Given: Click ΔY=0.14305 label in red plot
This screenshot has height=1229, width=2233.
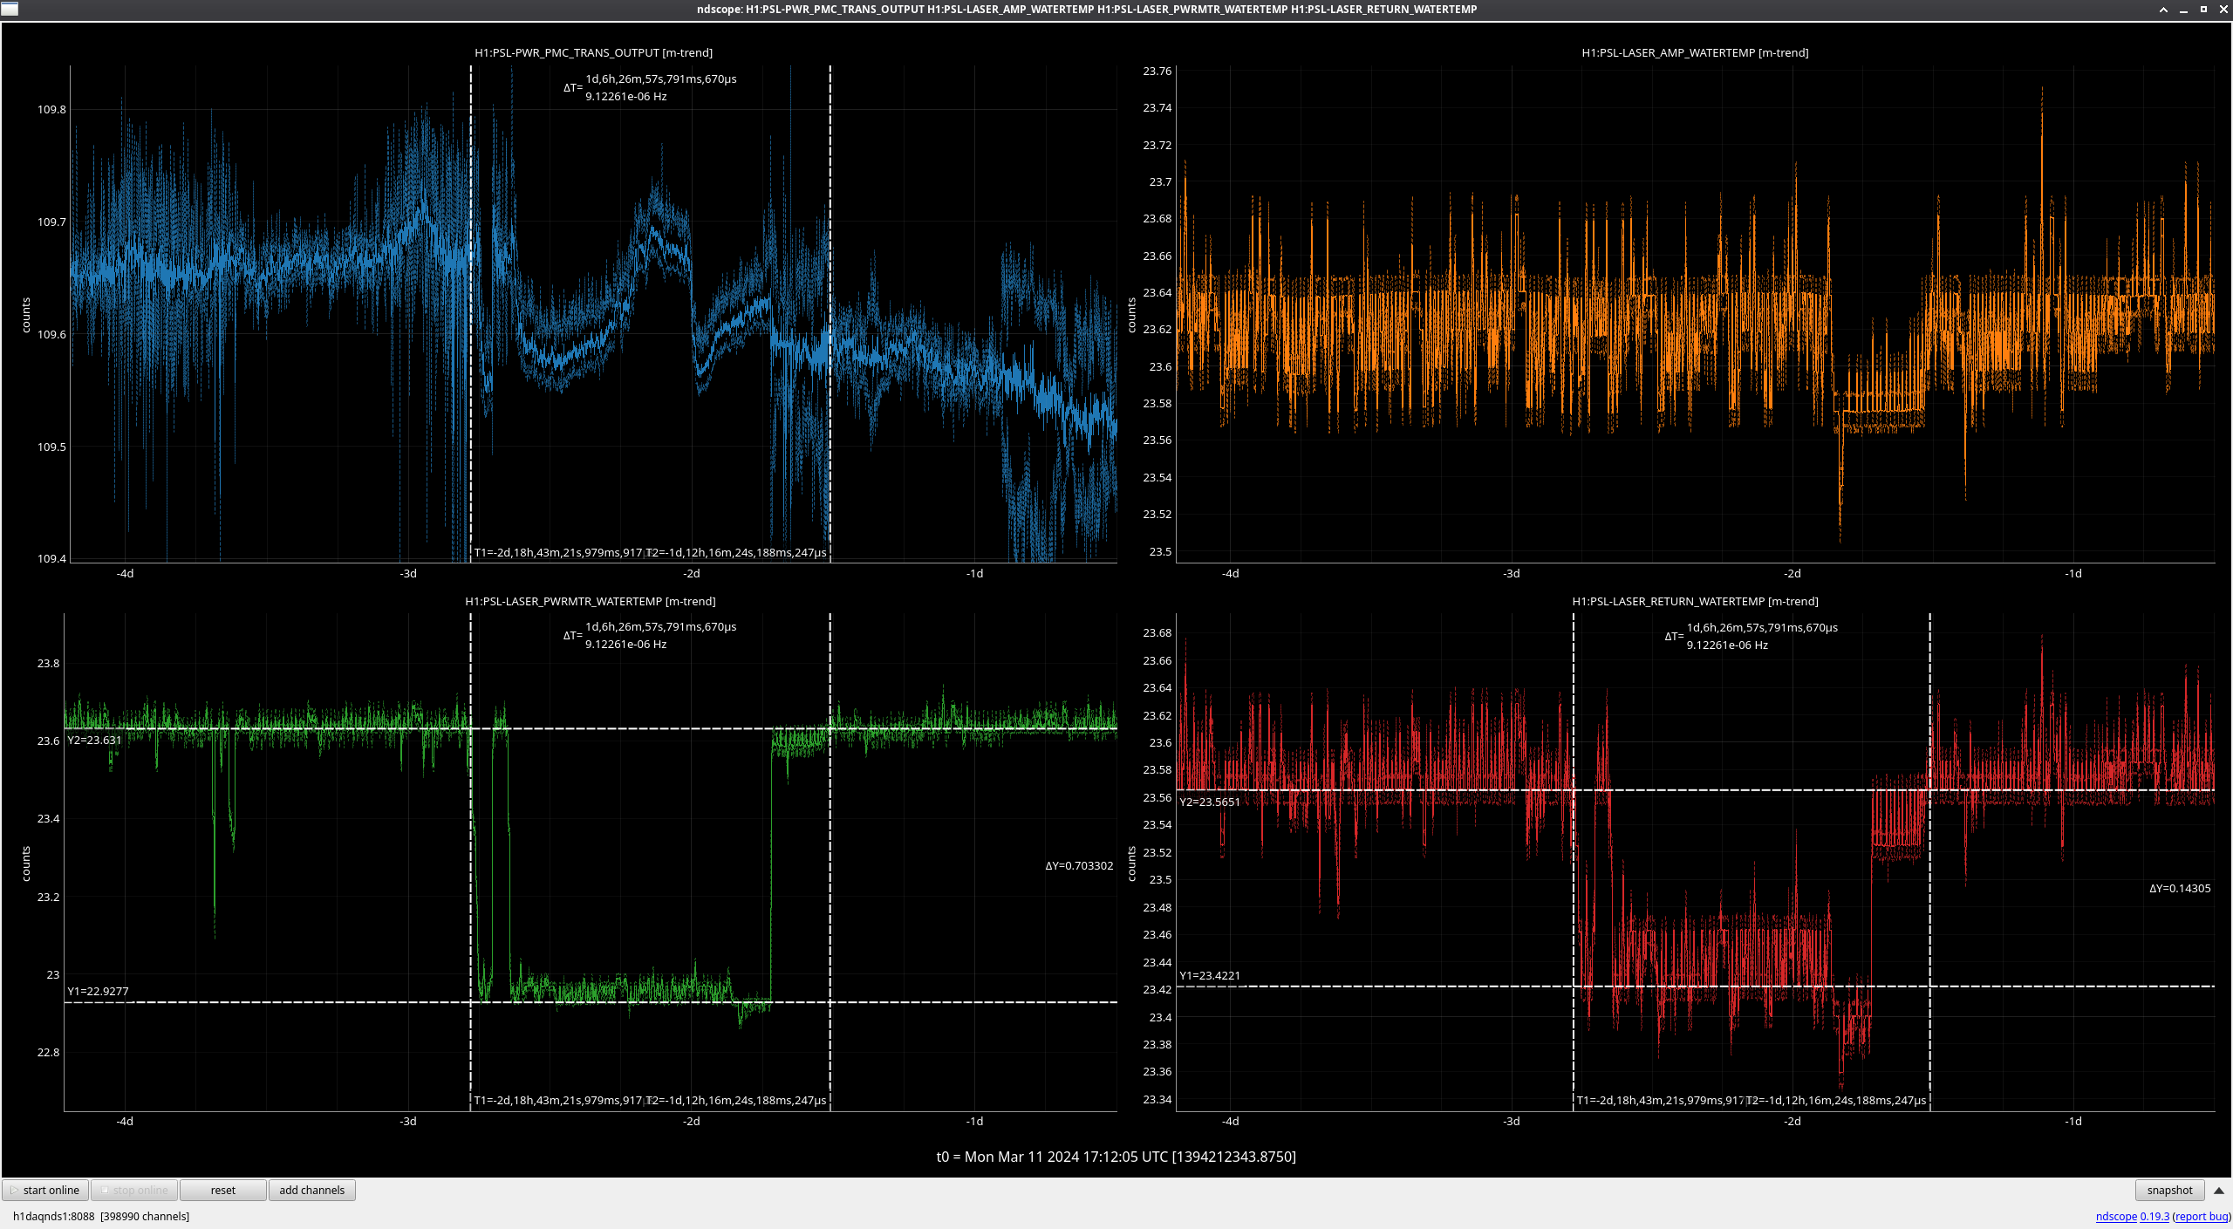Looking at the screenshot, I should 2180,888.
